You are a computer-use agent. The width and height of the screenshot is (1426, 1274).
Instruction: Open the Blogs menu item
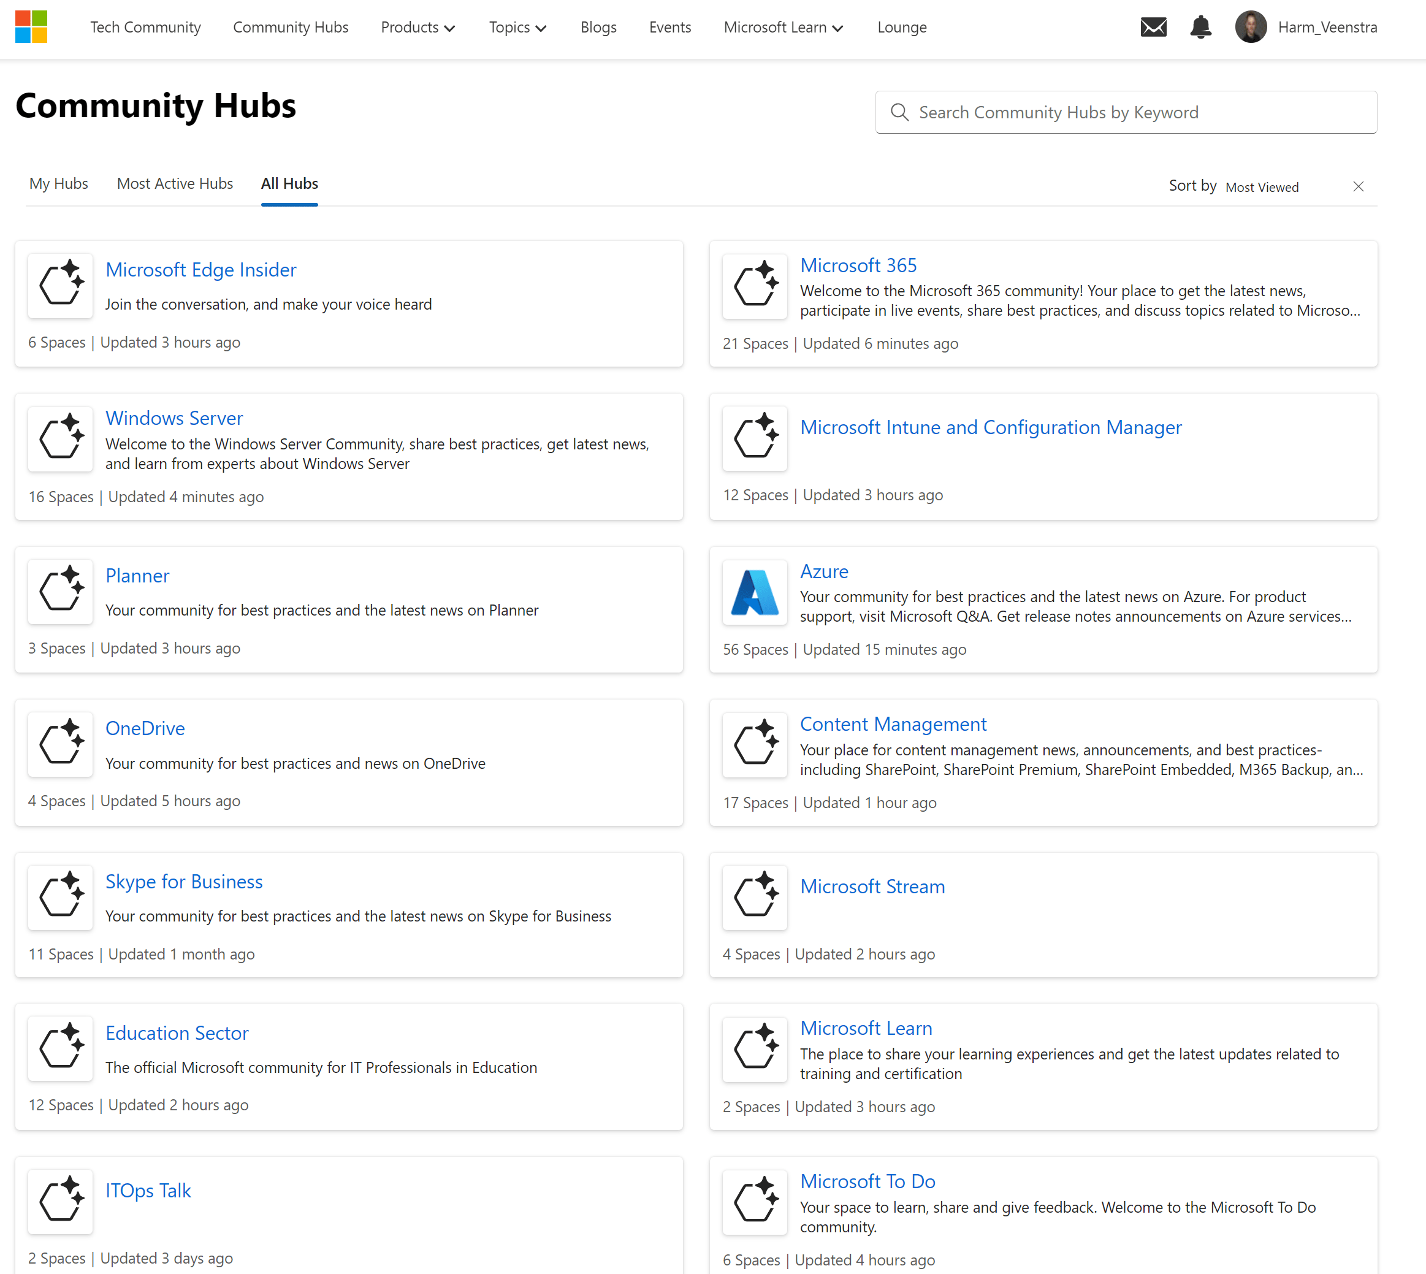pyautogui.click(x=598, y=28)
